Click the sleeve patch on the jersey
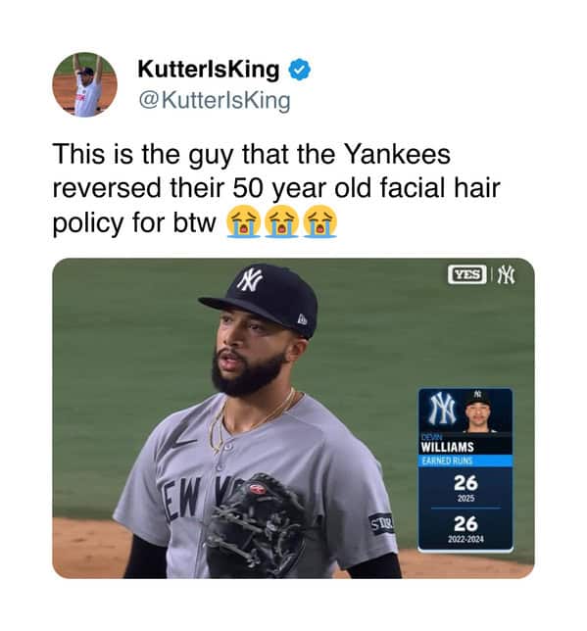Image resolution: width=587 pixels, height=631 pixels. (x=381, y=523)
